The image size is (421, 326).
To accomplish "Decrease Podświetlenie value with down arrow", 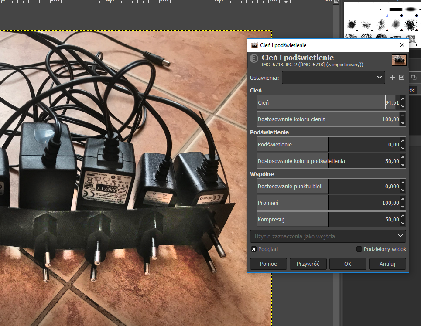I will [403, 148].
